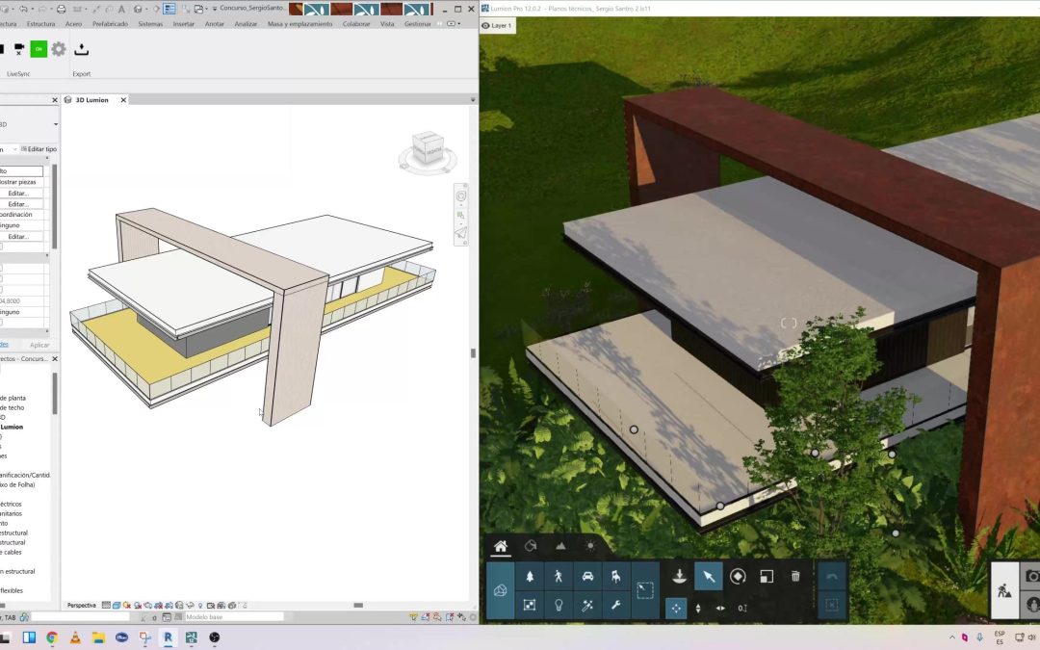Select the furniture placement tool in Lumion

(617, 574)
